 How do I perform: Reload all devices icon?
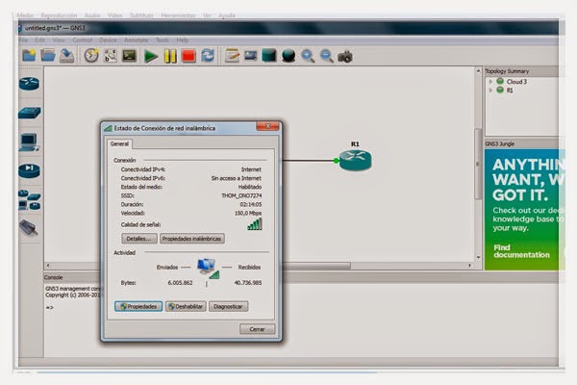(208, 56)
